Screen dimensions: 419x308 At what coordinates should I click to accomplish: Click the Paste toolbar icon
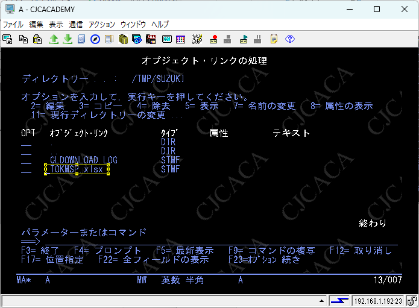click(37, 39)
